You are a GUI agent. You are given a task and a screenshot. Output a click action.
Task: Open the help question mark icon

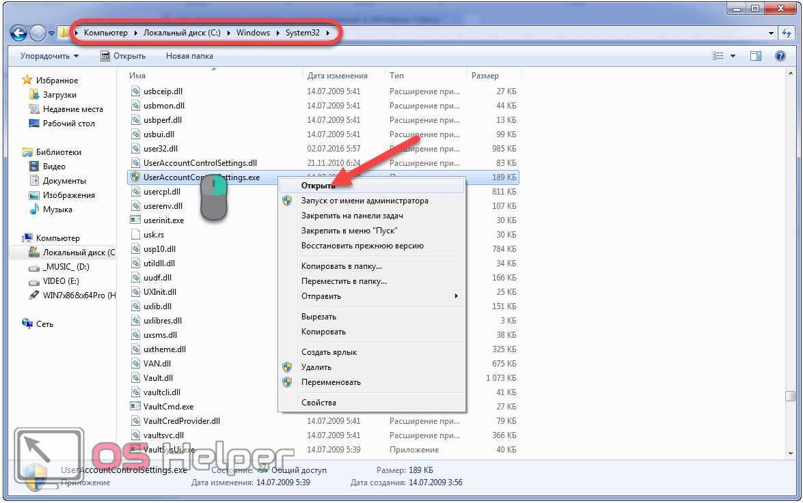(x=780, y=56)
